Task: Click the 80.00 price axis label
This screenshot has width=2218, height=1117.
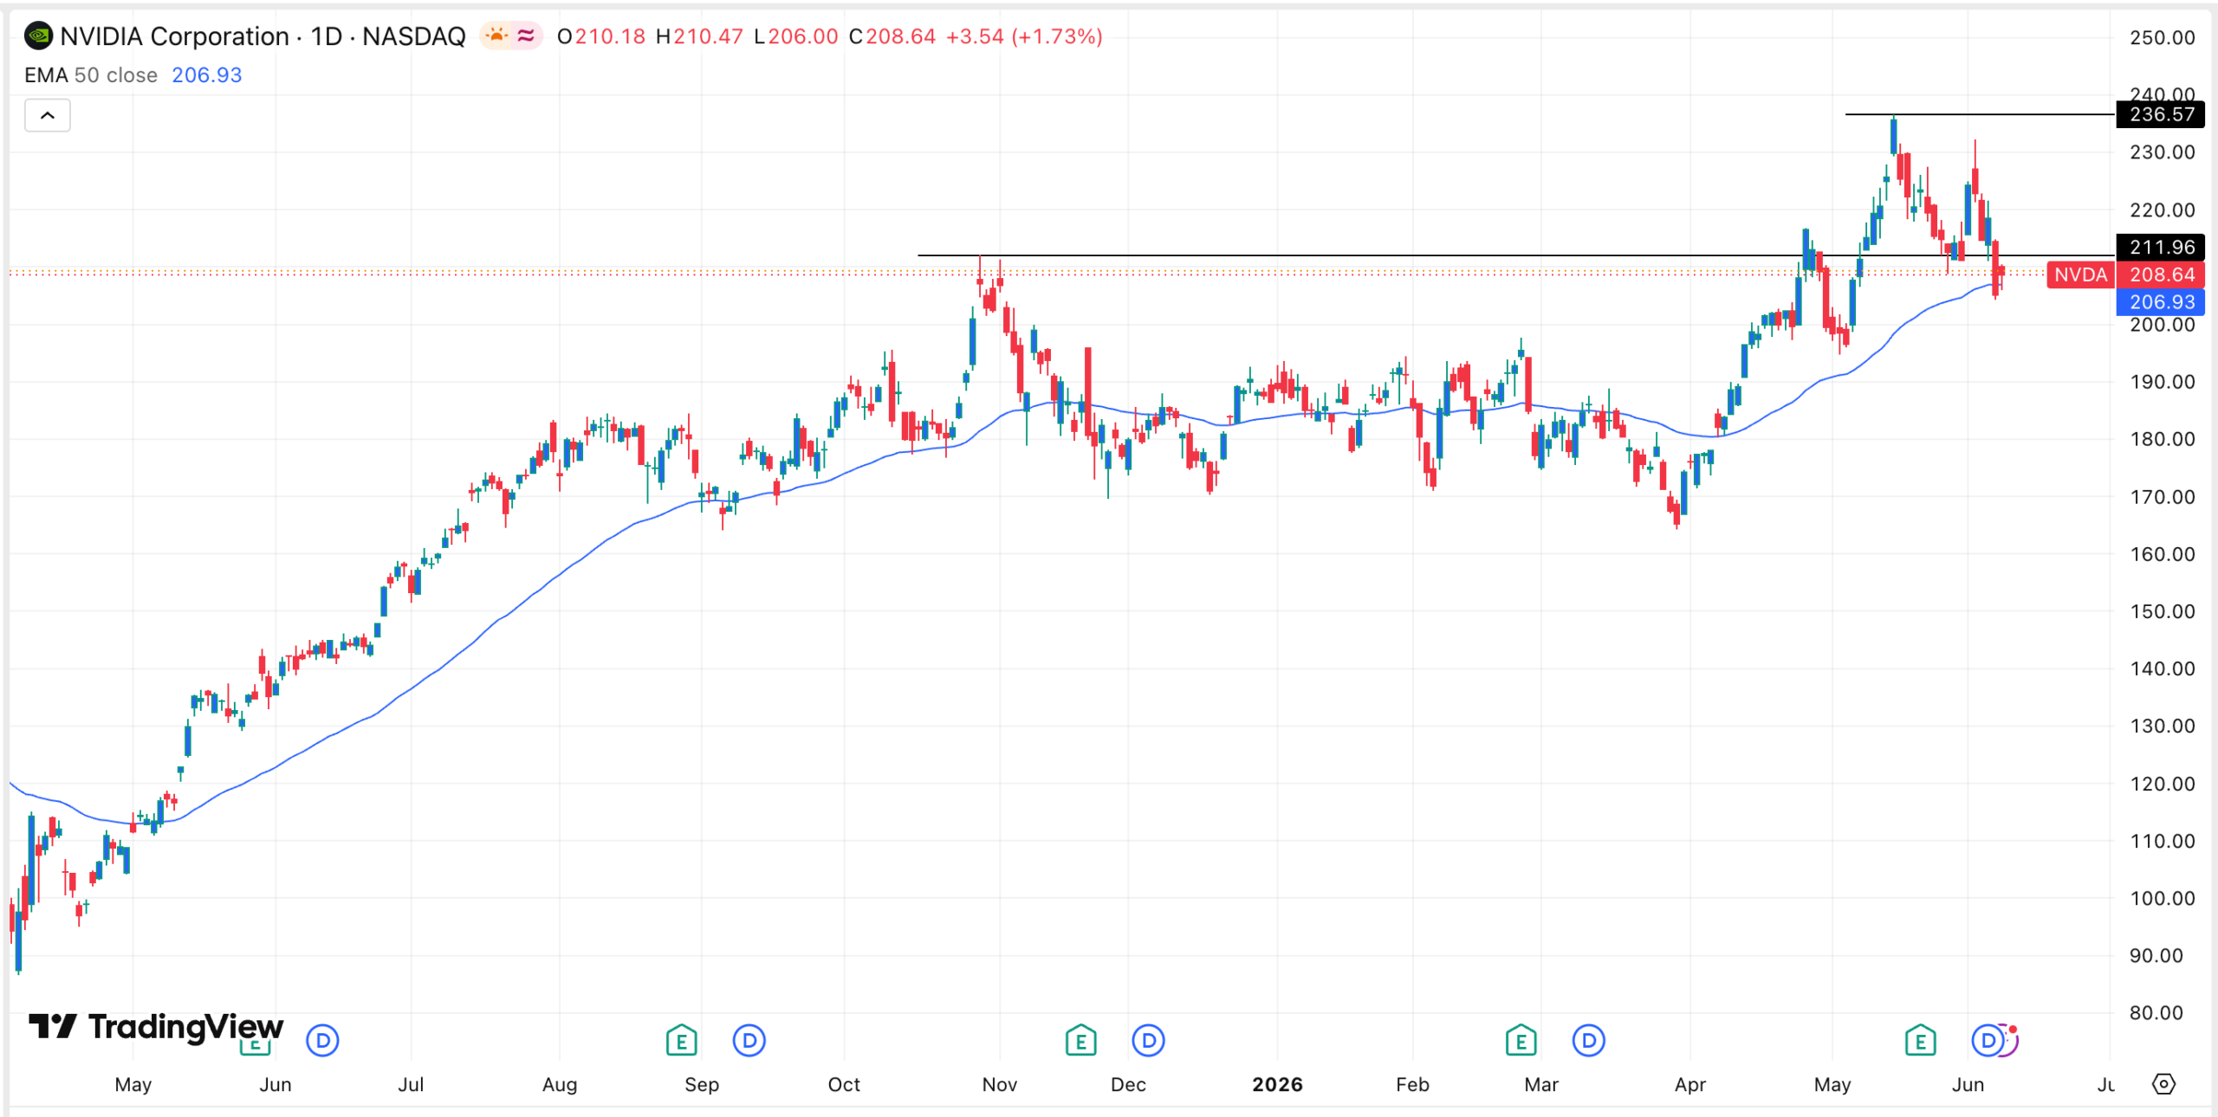Action: (2156, 1012)
